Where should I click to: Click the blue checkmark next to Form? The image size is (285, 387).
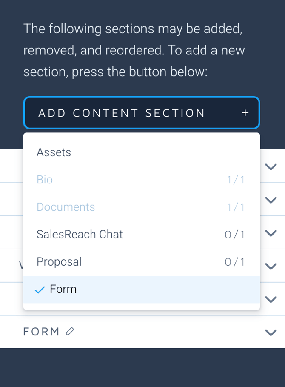(x=40, y=290)
